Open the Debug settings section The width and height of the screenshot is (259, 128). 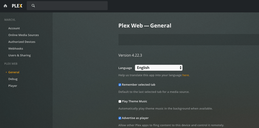click(13, 79)
